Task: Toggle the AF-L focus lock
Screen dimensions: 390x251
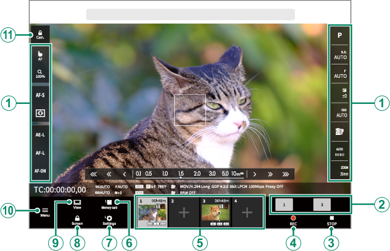Action: [40, 153]
